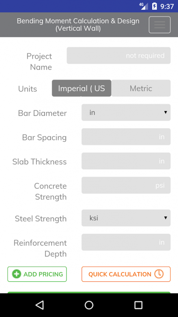
Task: Focus the Concrete Strength psi field
Action: click(x=126, y=185)
